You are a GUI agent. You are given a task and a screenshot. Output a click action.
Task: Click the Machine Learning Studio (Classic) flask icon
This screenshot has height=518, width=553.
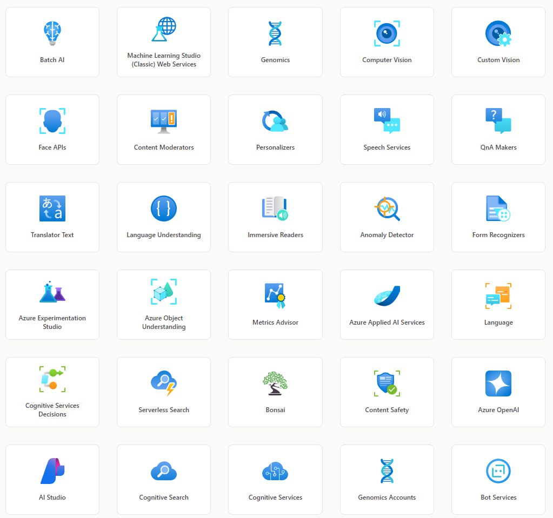(x=164, y=29)
